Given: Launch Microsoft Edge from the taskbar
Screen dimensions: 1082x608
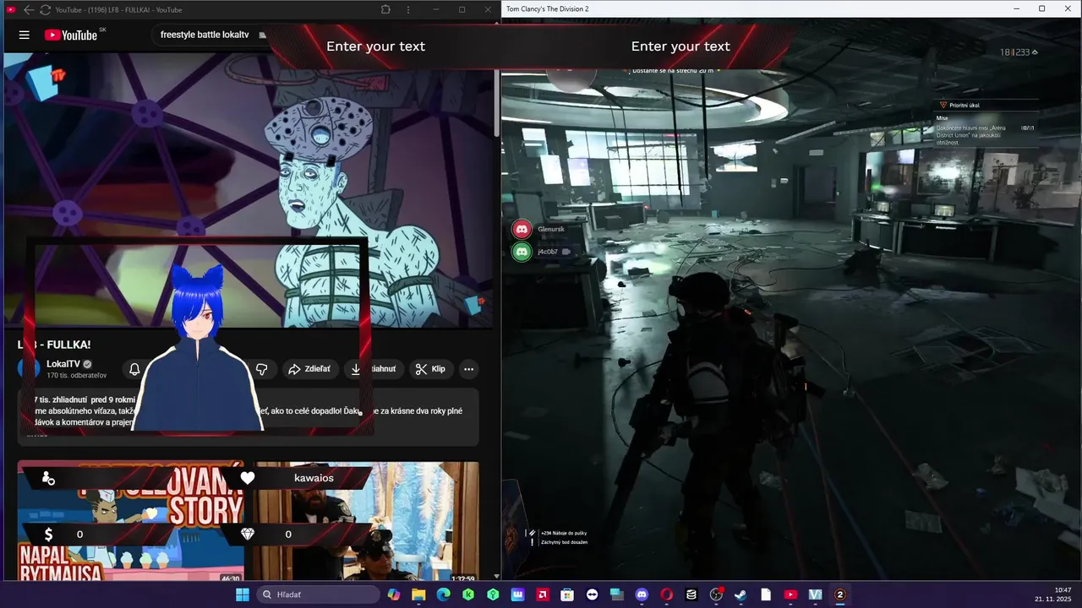Looking at the screenshot, I should (443, 594).
